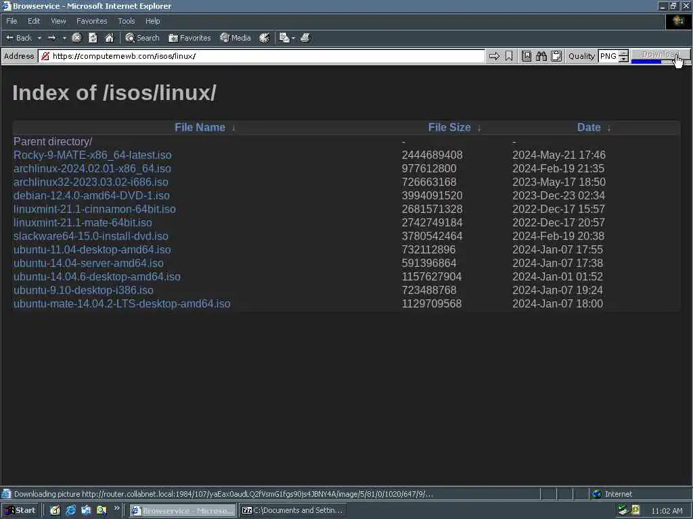The image size is (693, 519).
Task: Open linuxmint-21.1-cinnamon-64bit.iso link
Action: point(95,209)
